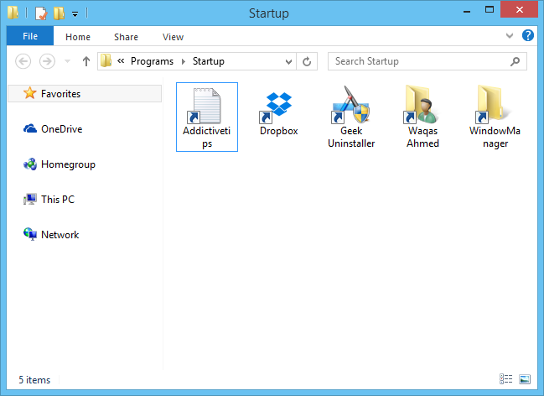Viewport: 544px width, 396px height.
Task: Open the address bar history dropdown
Action: (x=288, y=61)
